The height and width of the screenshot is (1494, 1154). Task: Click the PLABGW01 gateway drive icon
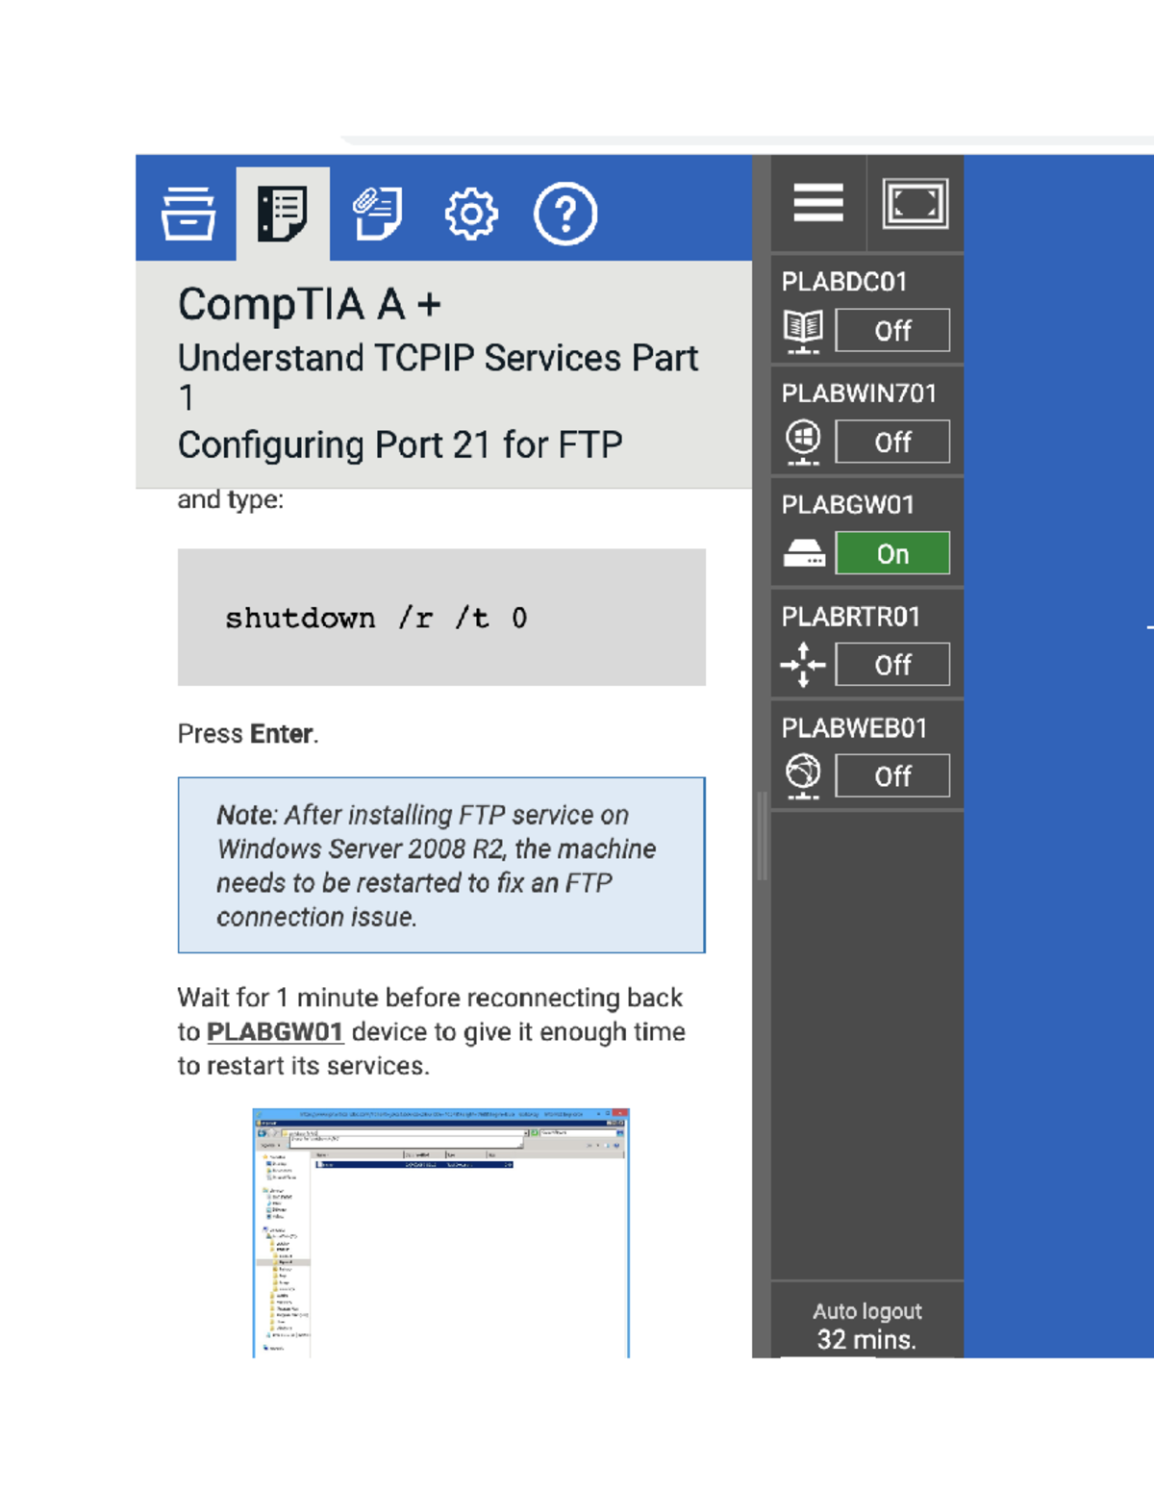(803, 553)
